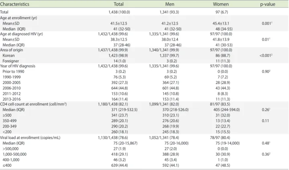Click the CD4 cell count at enrollment label
Screen dimensions: 289x170
33,104
